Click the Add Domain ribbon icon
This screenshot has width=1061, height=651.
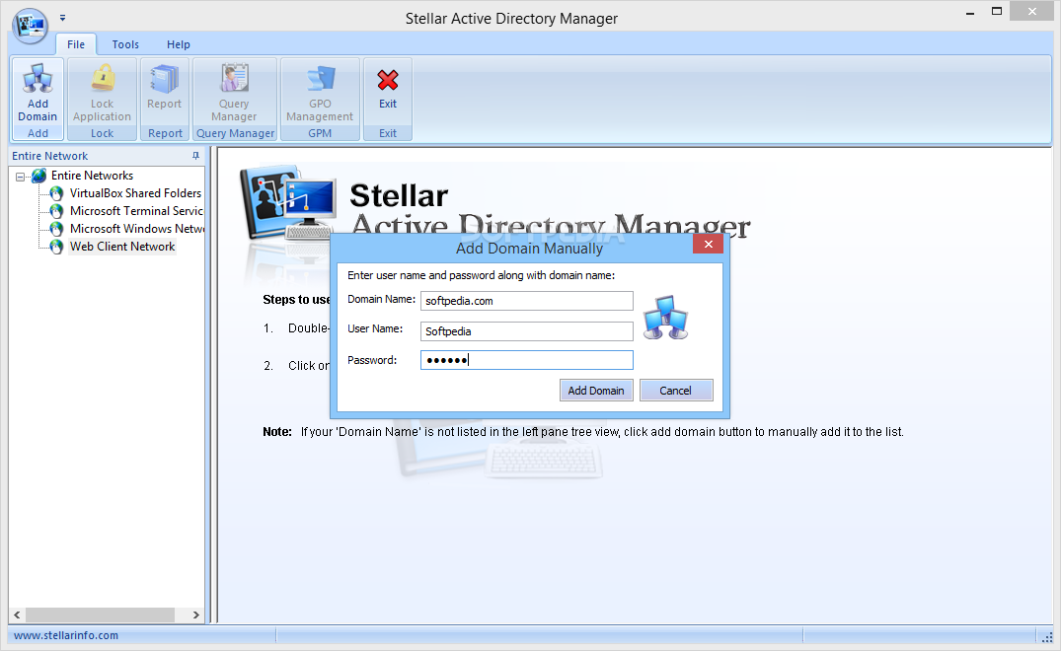click(x=38, y=79)
